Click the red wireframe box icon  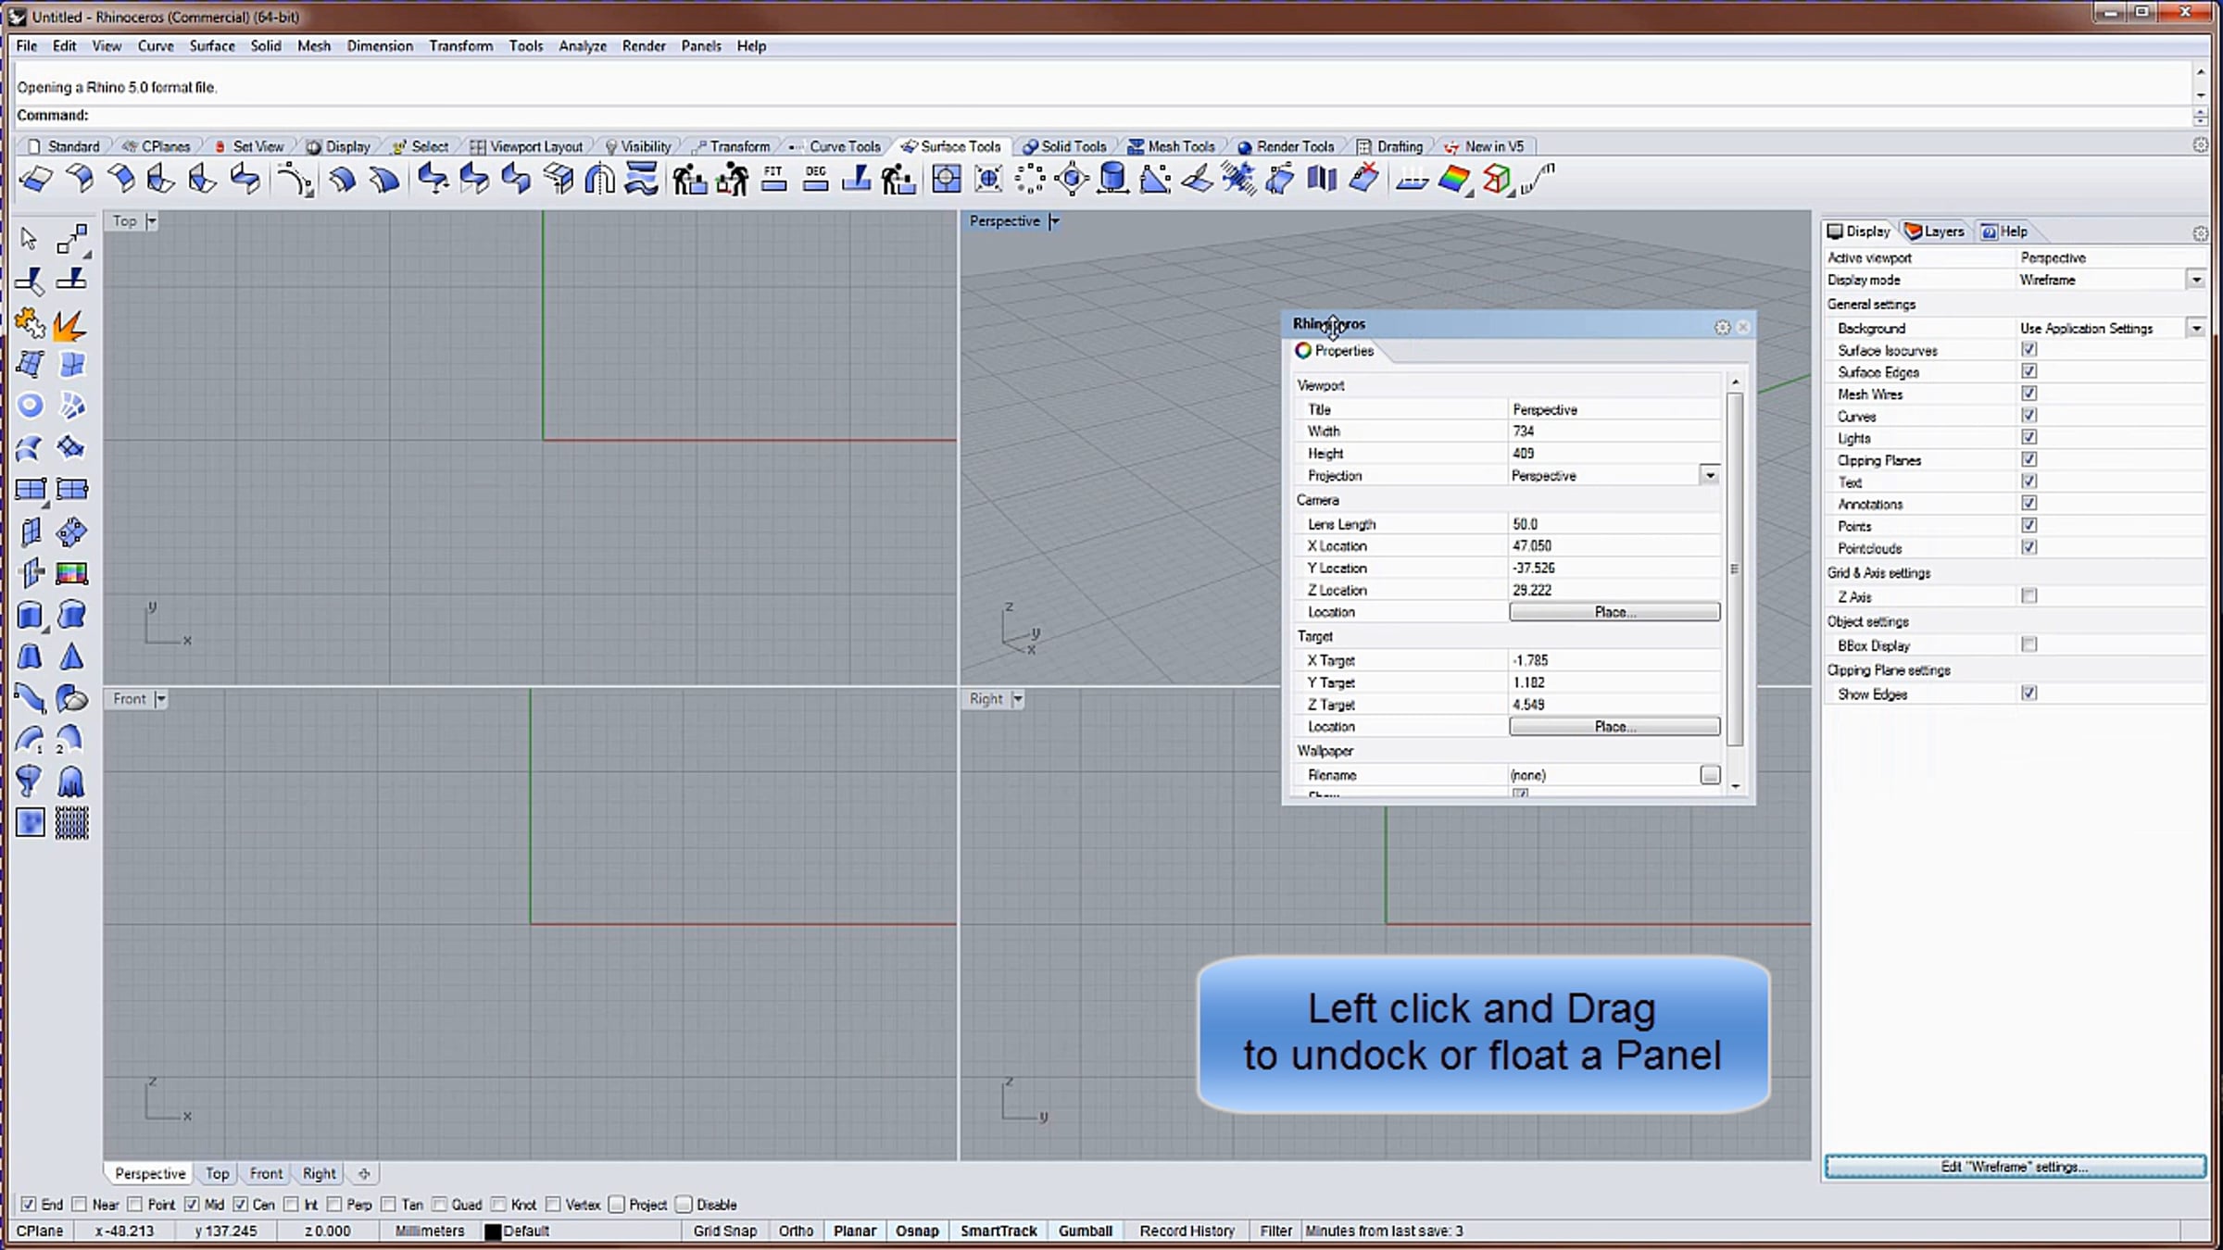(1496, 179)
